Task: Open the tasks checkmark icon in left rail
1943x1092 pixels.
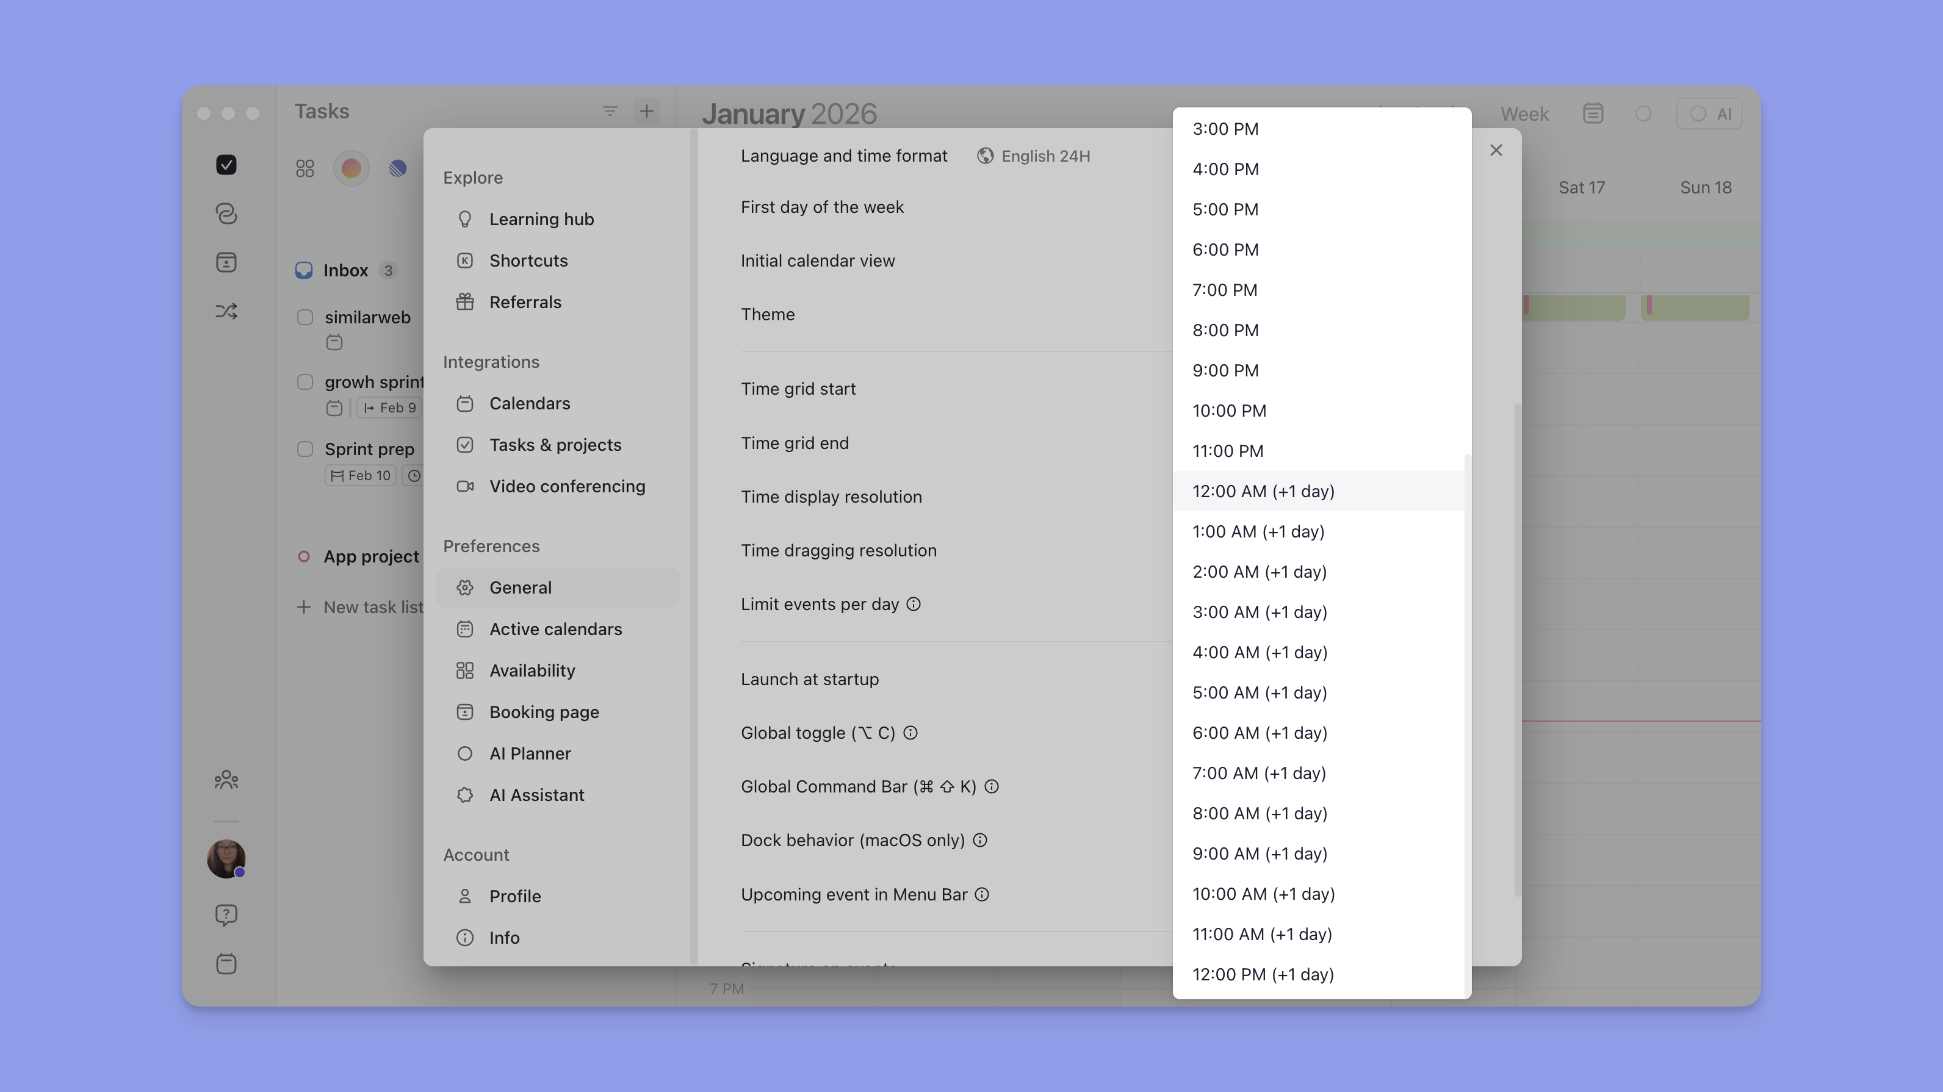Action: 226,164
